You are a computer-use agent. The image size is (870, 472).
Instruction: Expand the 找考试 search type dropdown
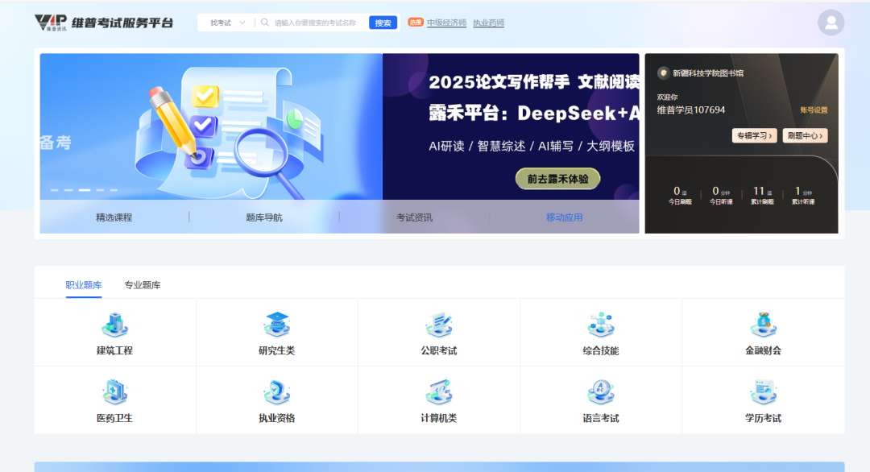point(226,23)
